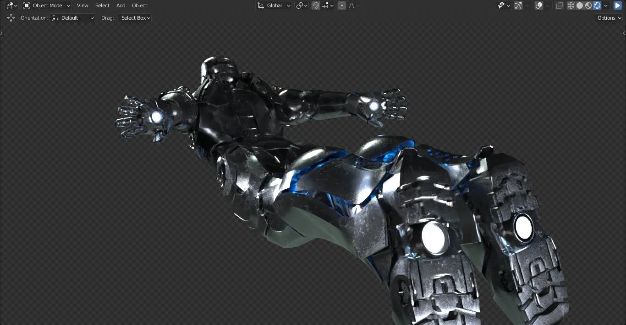Open the Default orientation dropdown
Image resolution: width=626 pixels, height=325 pixels.
(x=72, y=18)
